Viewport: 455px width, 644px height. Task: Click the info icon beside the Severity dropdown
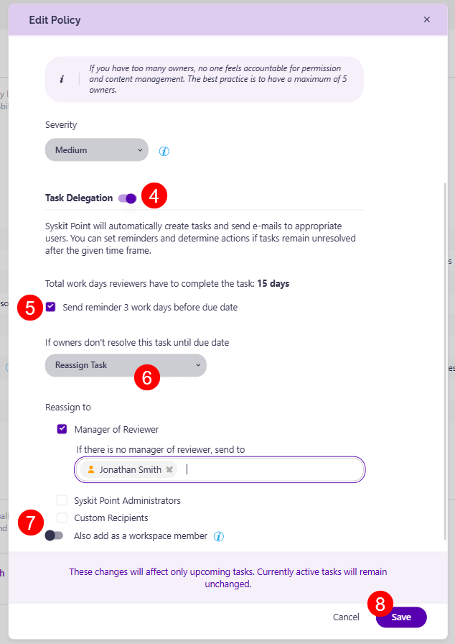(164, 150)
